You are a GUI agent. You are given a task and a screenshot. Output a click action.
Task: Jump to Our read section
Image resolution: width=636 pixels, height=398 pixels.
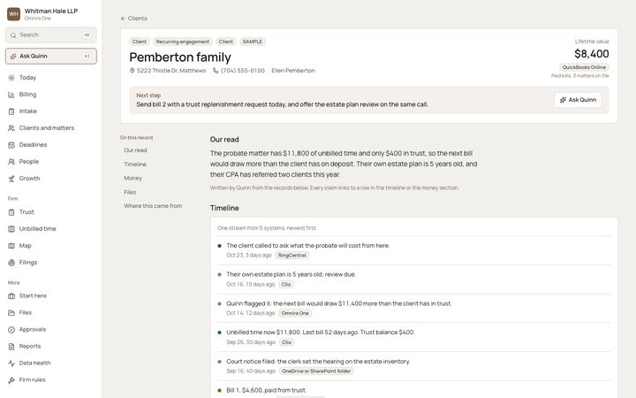tap(135, 150)
